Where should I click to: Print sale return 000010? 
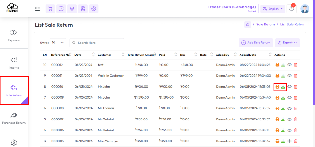tap(277, 87)
